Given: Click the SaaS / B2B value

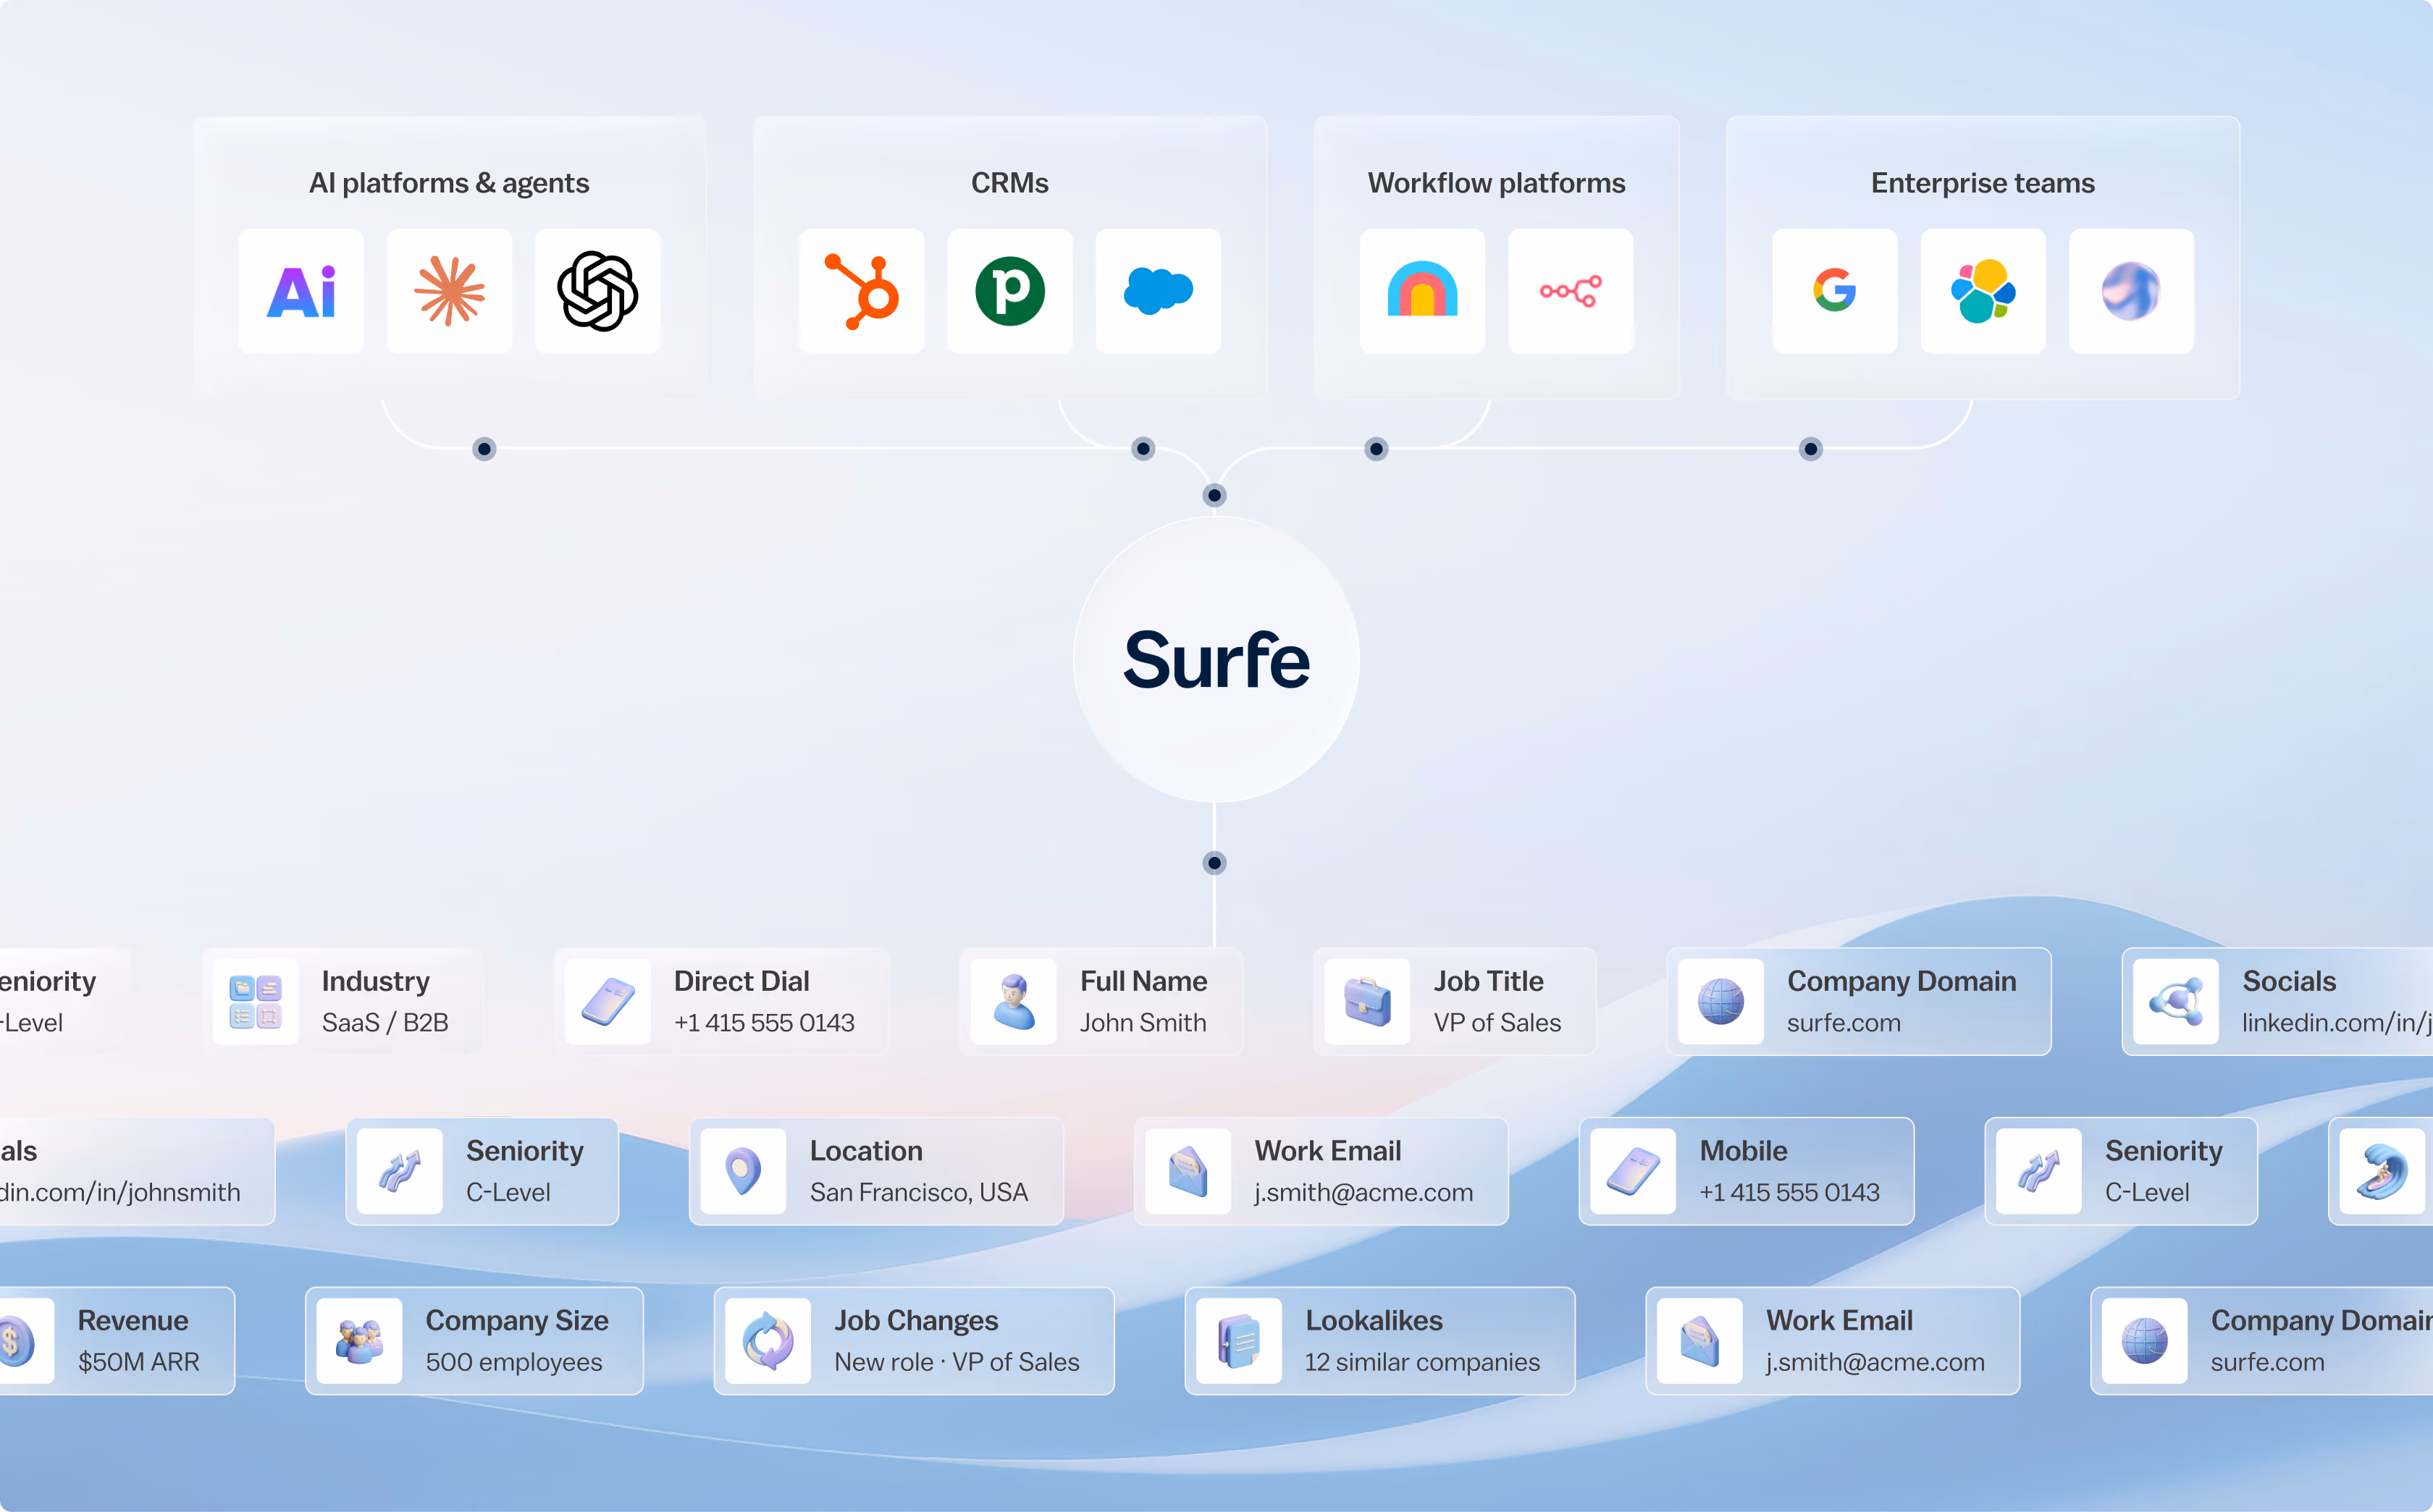Looking at the screenshot, I should point(385,1023).
